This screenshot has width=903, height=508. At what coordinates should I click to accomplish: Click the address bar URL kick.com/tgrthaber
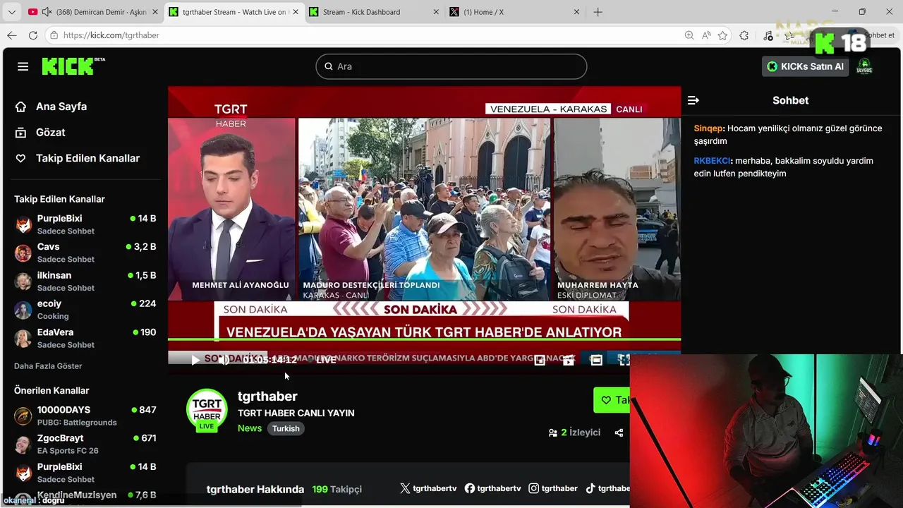(x=111, y=35)
